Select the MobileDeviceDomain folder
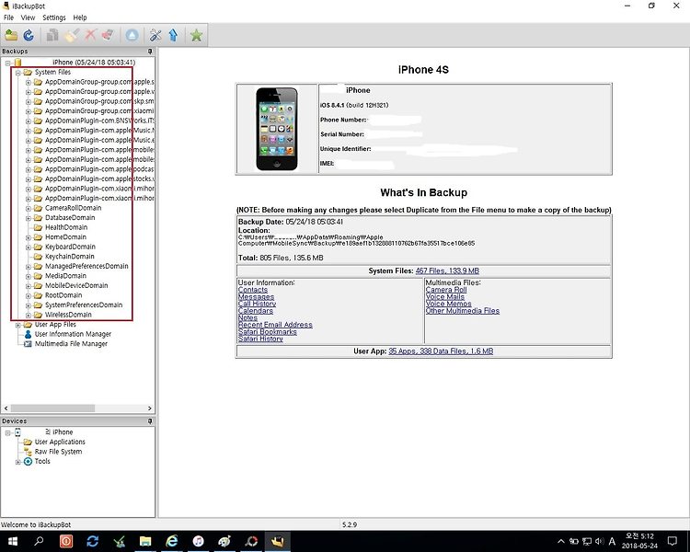Screen dimensions: 690x552 click(x=76, y=285)
